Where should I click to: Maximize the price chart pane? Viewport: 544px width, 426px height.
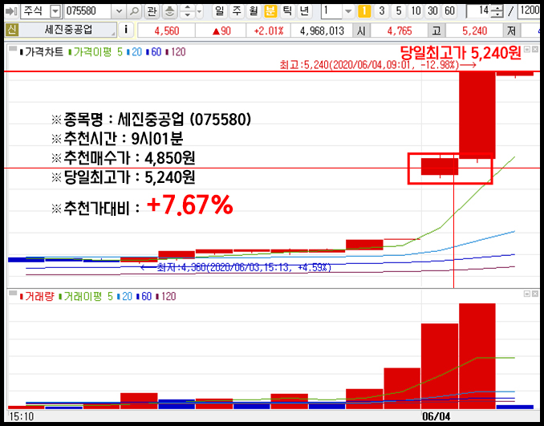527,49
